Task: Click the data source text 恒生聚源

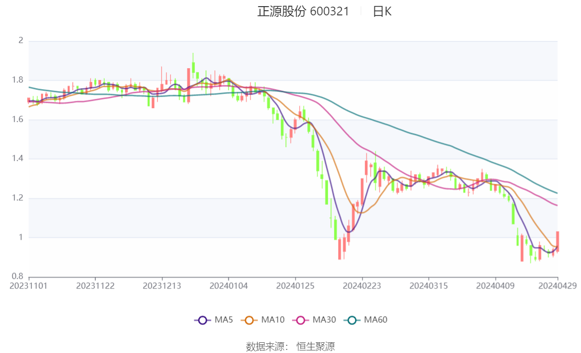Action: 315,347
